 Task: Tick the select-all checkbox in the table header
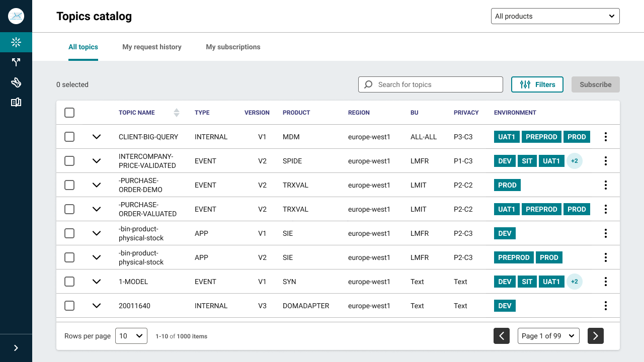click(69, 113)
